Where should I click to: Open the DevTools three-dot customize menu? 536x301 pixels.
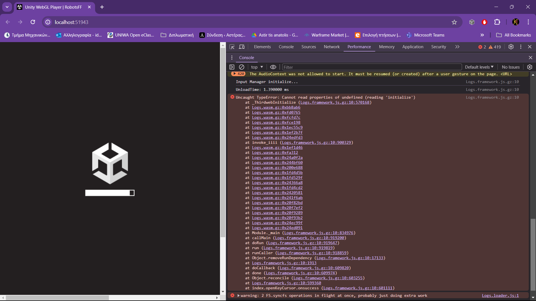(521, 47)
